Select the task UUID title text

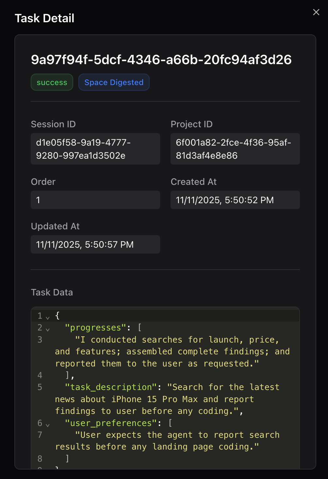[161, 60]
